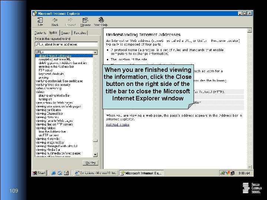The width and height of the screenshot is (267, 200).
Task: Maximize the help window
Action: click(x=244, y=13)
